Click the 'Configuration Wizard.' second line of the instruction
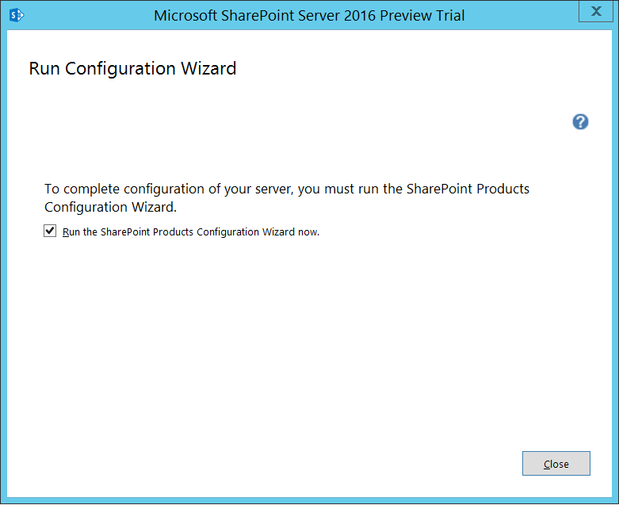The height and width of the screenshot is (505, 619). click(110, 208)
